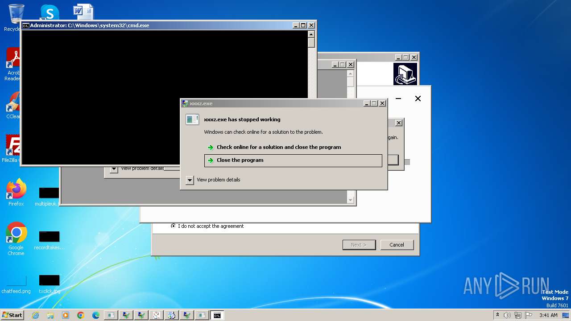
Task: Show hidden tray icons
Action: [497, 315]
